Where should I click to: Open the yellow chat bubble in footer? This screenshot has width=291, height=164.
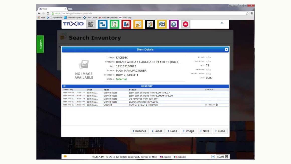tap(65, 156)
